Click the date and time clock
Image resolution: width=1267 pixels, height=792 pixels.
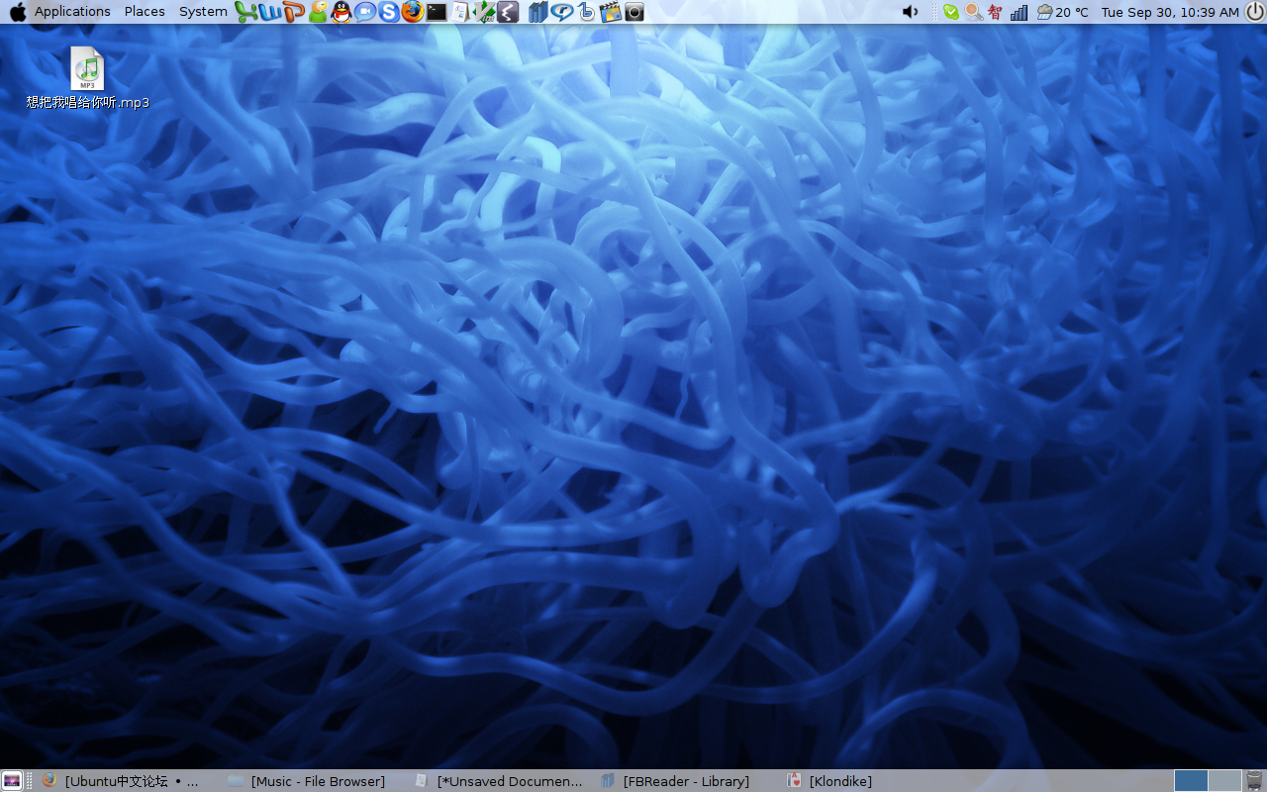click(x=1169, y=12)
